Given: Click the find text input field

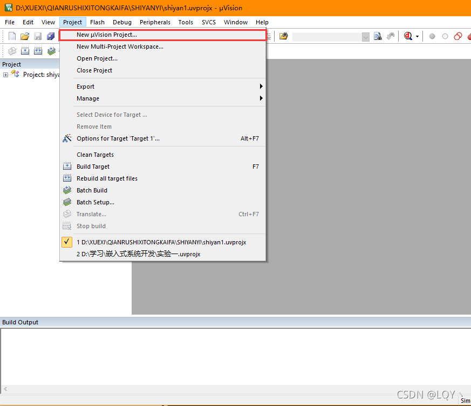Looking at the screenshot, I should (x=327, y=37).
